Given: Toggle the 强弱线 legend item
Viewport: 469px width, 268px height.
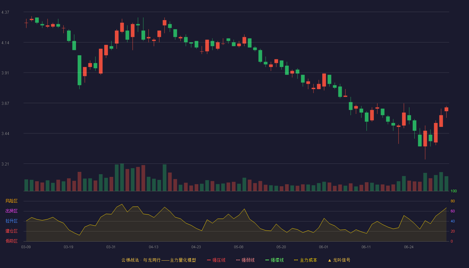Looking at the screenshot, I should tap(245, 260).
